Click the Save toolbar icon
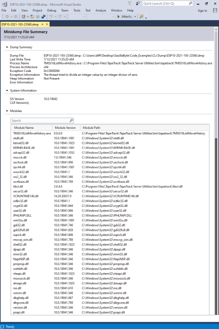This screenshot has width=219, height=329. coord(38,16)
